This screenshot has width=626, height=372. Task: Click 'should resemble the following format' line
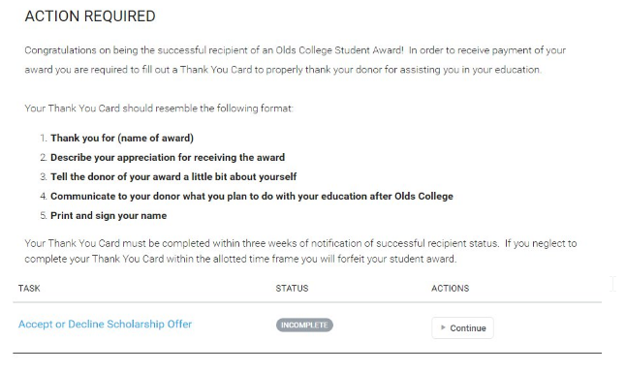coord(207,108)
